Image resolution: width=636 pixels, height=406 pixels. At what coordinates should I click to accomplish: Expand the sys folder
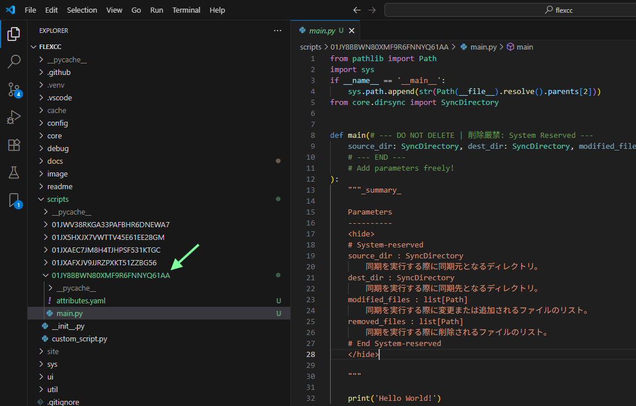tap(159, 364)
